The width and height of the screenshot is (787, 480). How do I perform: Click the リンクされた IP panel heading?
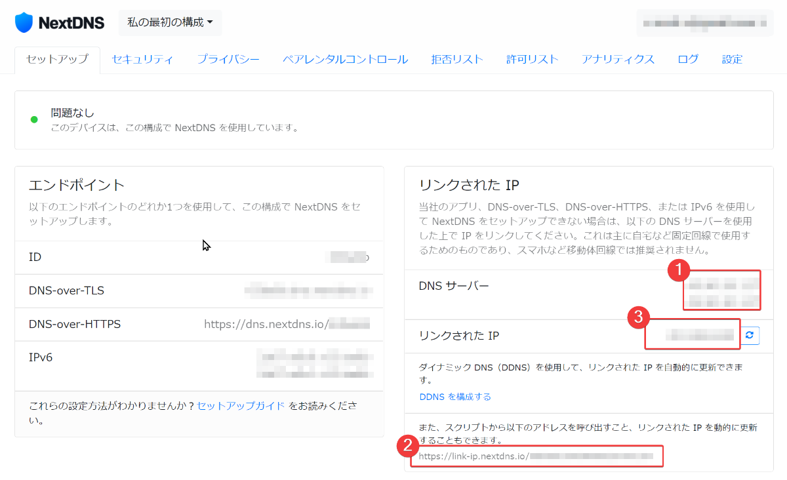(x=469, y=184)
